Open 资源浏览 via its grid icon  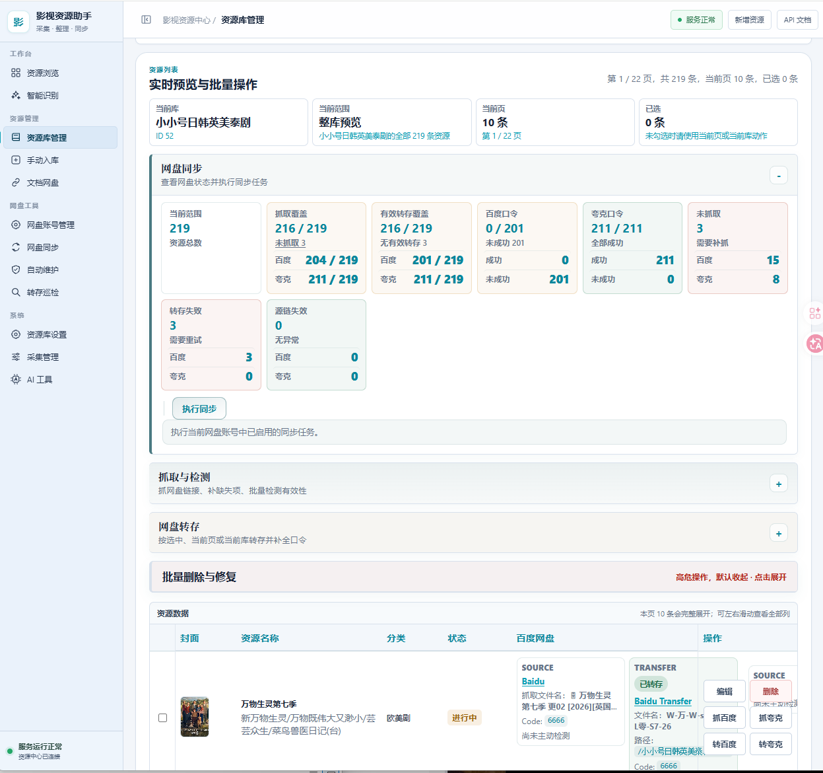click(x=16, y=73)
